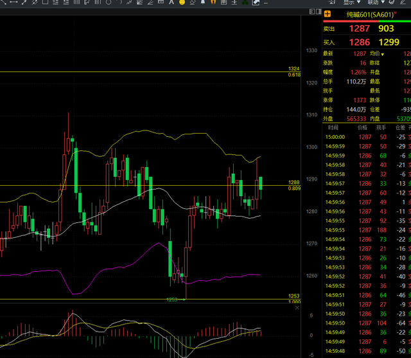Select the parallel channel lines tool
Image resolution: width=411 pixels, height=358 pixels.
[x=35, y=2]
